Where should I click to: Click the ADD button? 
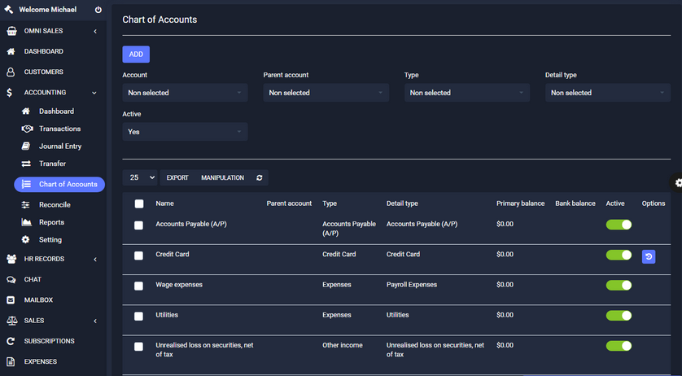pyautogui.click(x=136, y=55)
